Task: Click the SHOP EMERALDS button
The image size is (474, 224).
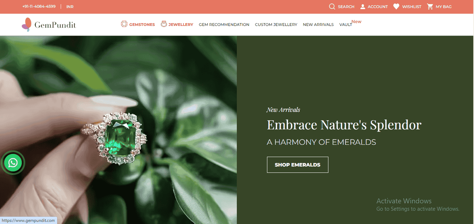Action: tap(298, 165)
